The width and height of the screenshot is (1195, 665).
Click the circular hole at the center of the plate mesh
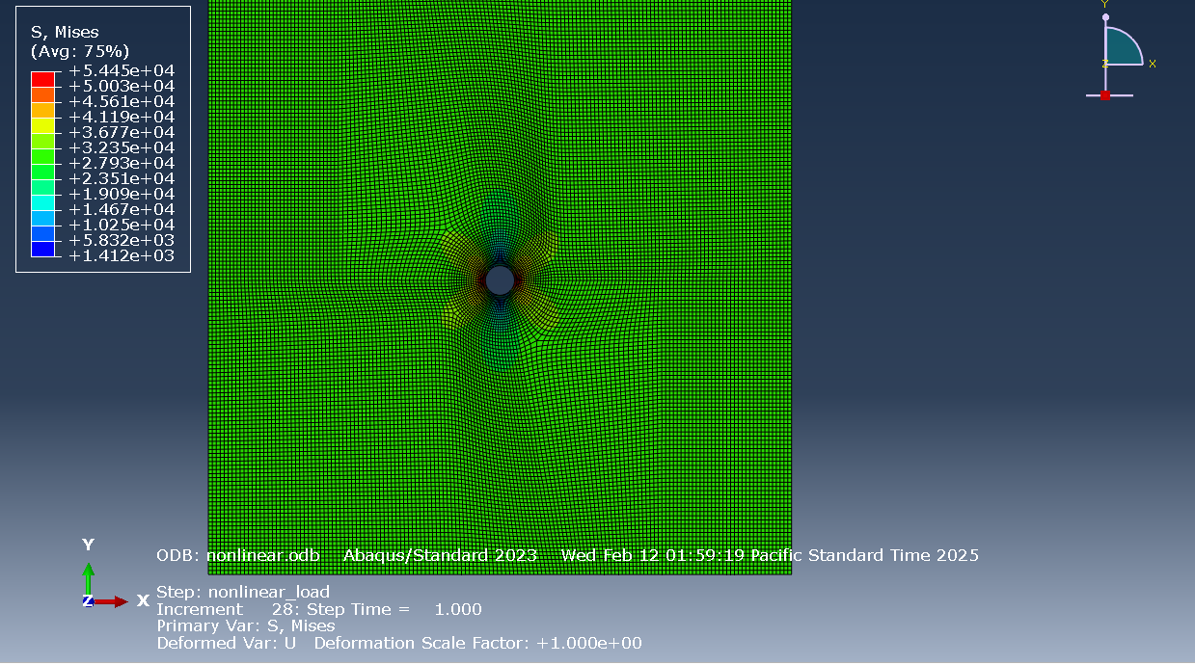pos(501,282)
